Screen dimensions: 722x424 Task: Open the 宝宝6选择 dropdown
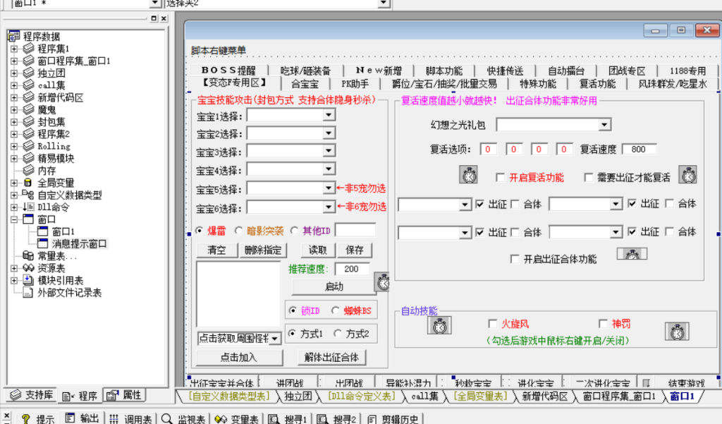tap(329, 207)
